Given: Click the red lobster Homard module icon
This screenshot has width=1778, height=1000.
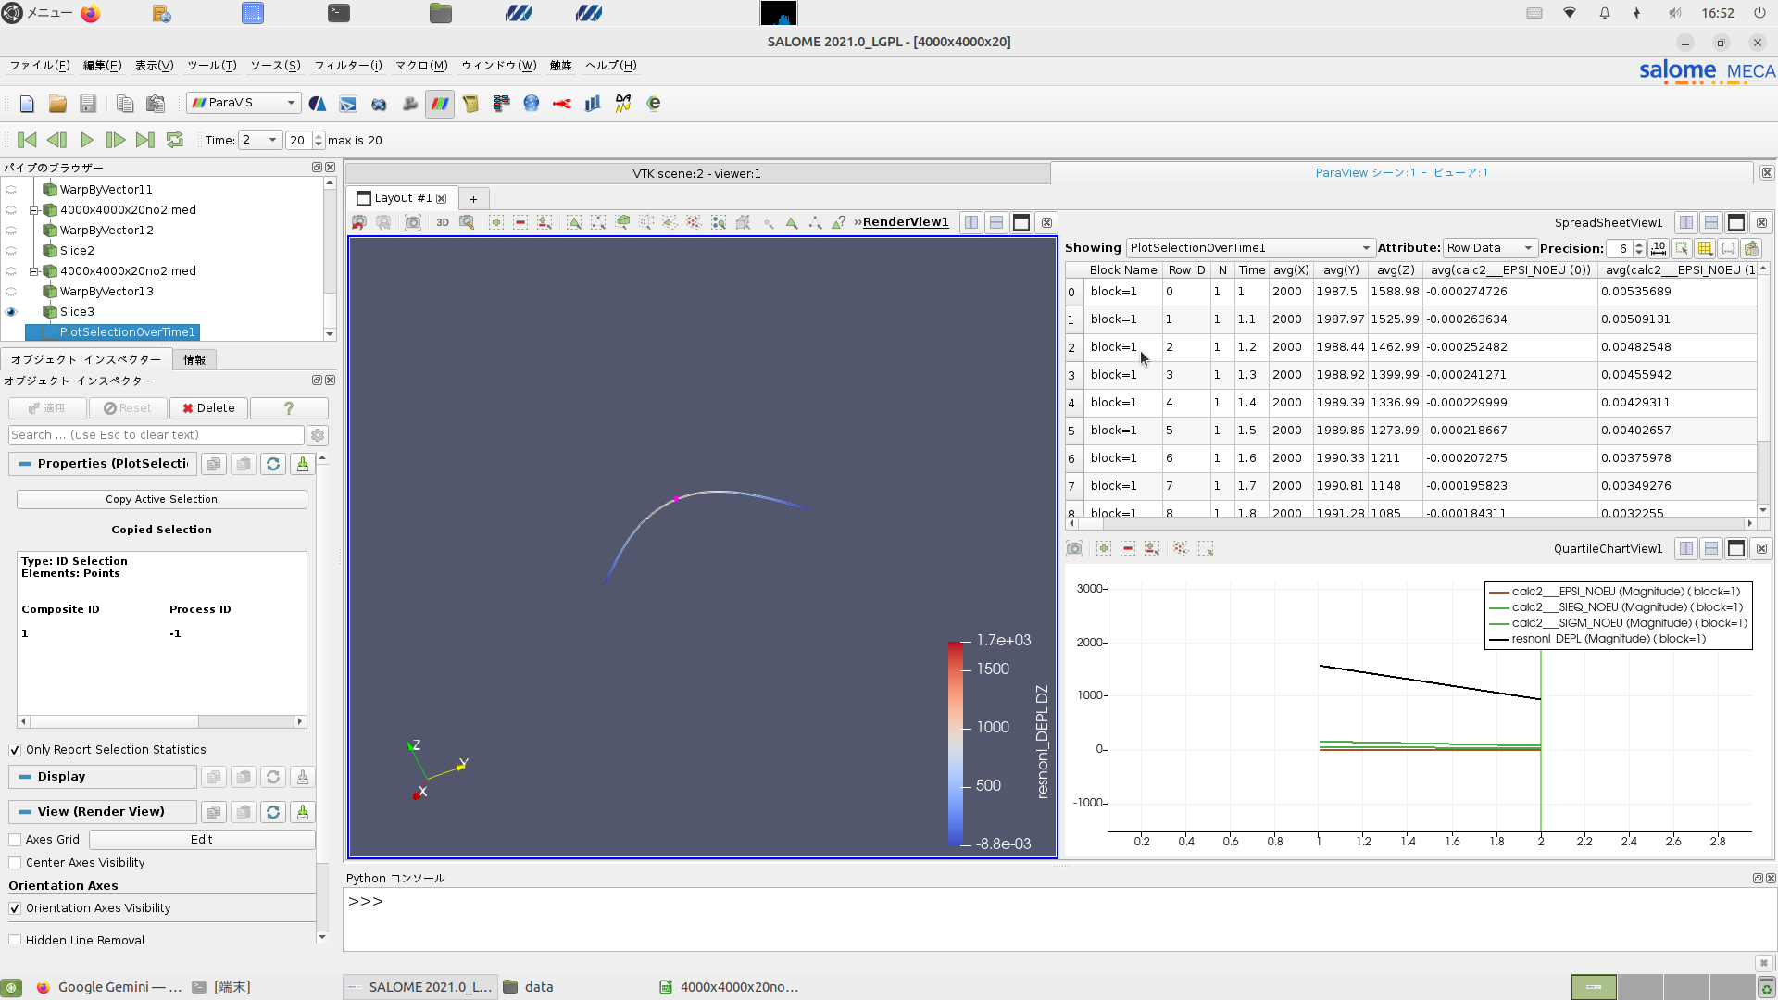Looking at the screenshot, I should tap(562, 104).
